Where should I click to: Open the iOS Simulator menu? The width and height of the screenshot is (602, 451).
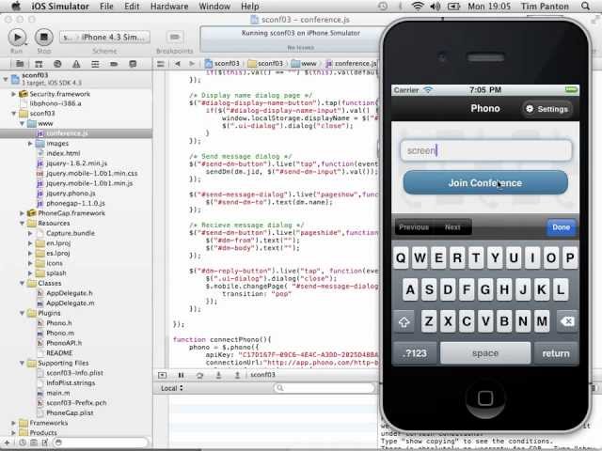coord(60,7)
